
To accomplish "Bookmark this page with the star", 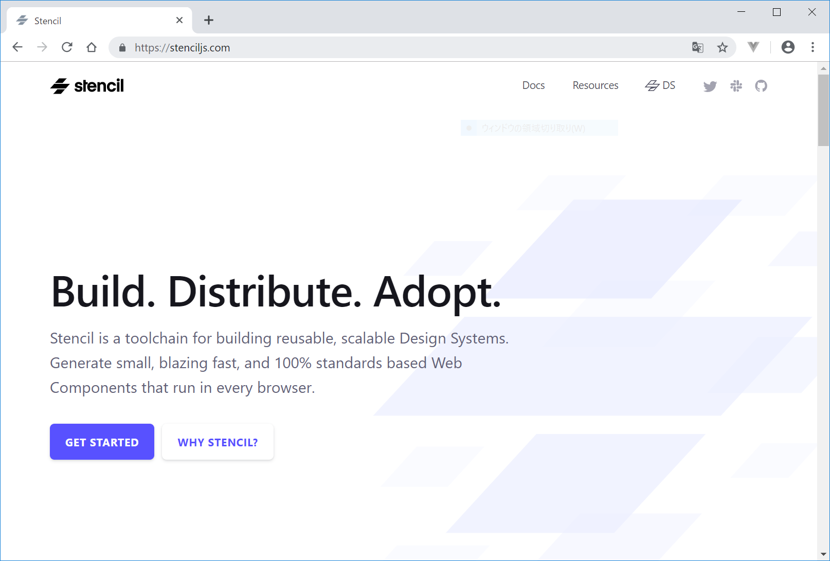I will pos(723,47).
